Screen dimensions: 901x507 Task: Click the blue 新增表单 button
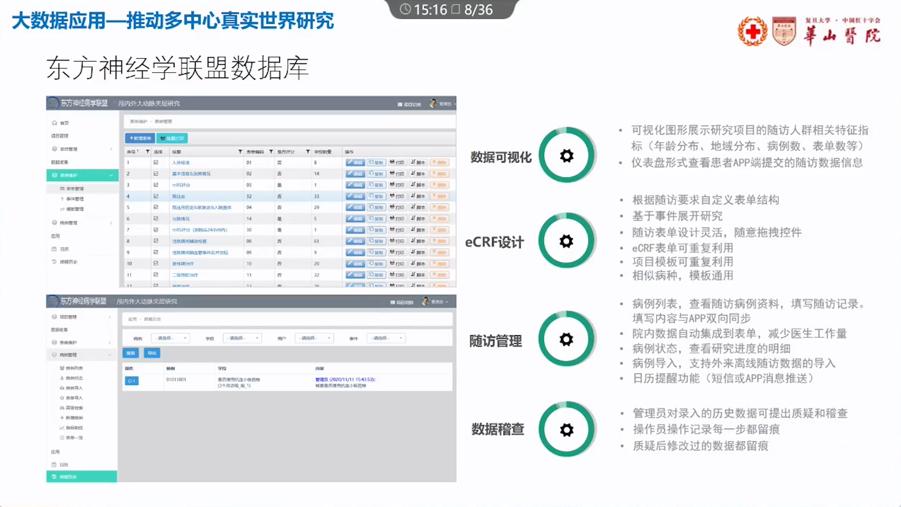point(140,138)
